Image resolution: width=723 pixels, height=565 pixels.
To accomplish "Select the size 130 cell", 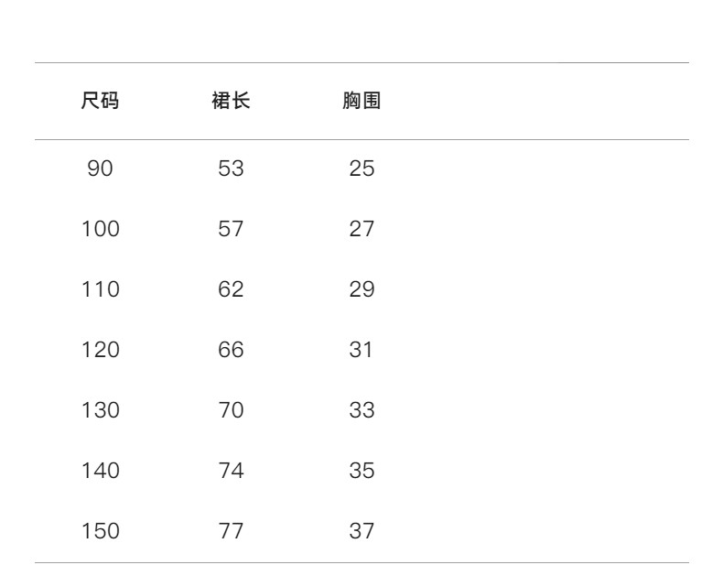I will [x=101, y=410].
